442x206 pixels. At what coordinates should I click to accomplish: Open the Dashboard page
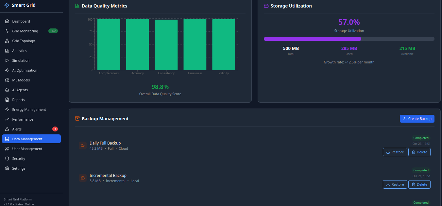(31, 21)
